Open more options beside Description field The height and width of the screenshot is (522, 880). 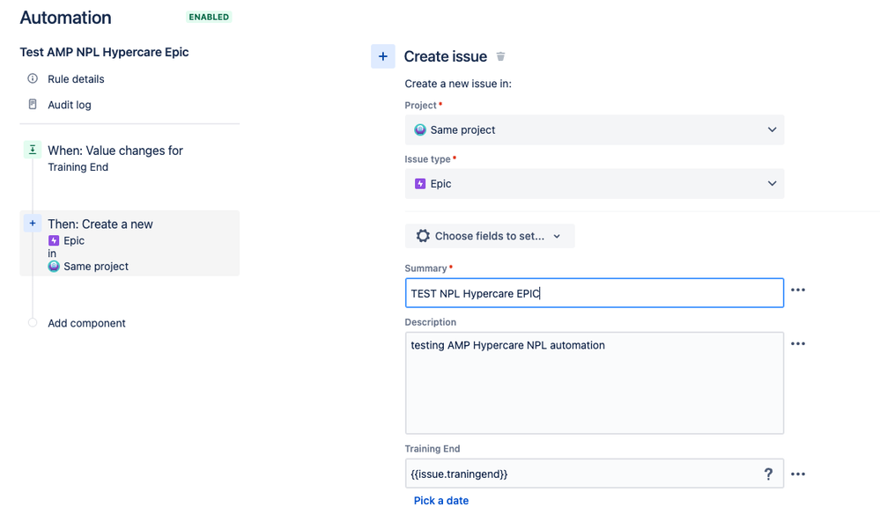(x=798, y=344)
